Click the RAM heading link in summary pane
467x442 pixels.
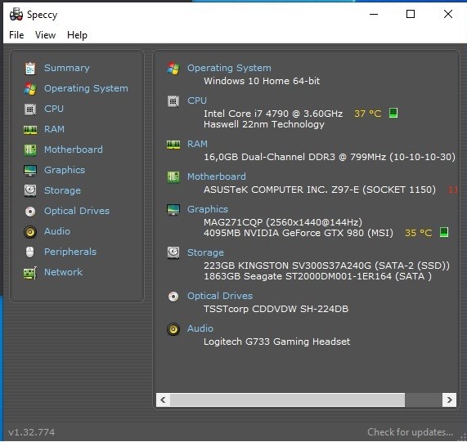tap(197, 144)
